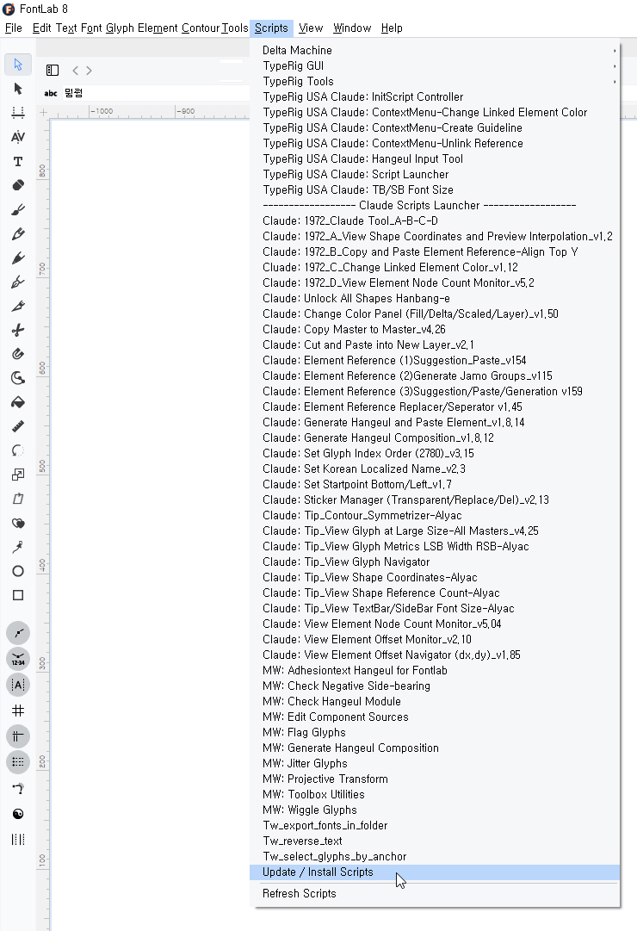This screenshot has height=931, width=637.
Task: Toggle the vertical dashed bars at toolbar bottom
Action: [x=18, y=840]
